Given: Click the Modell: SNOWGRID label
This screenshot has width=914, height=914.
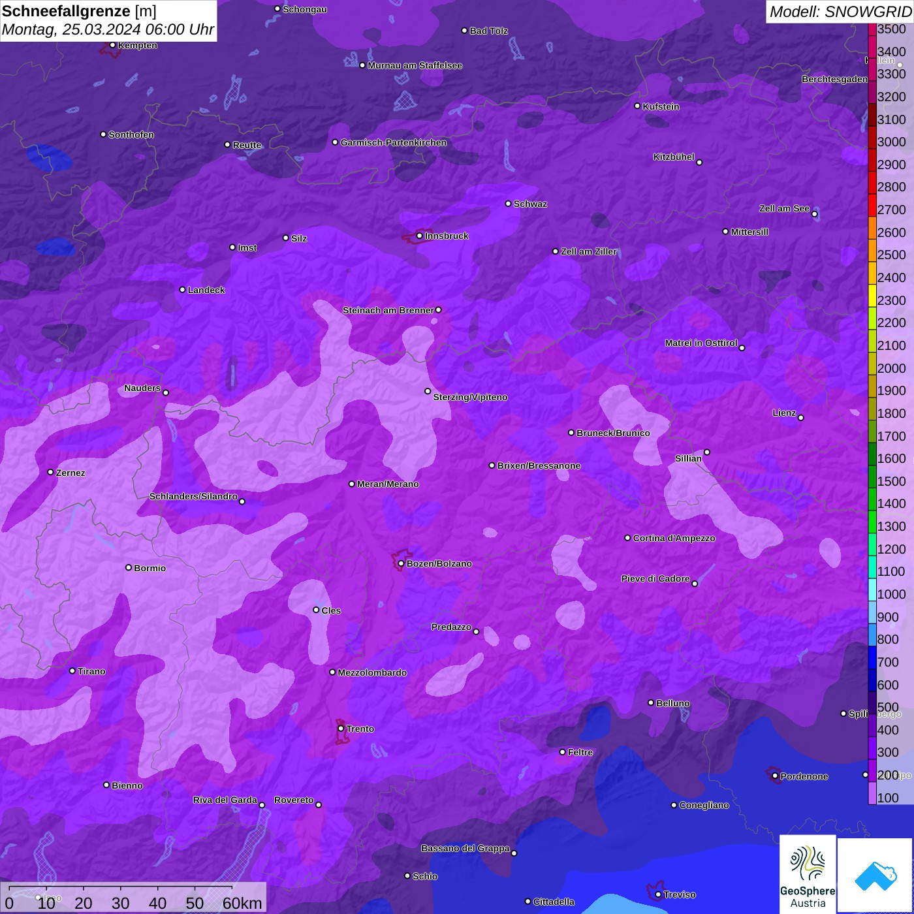Looking at the screenshot, I should tap(840, 12).
